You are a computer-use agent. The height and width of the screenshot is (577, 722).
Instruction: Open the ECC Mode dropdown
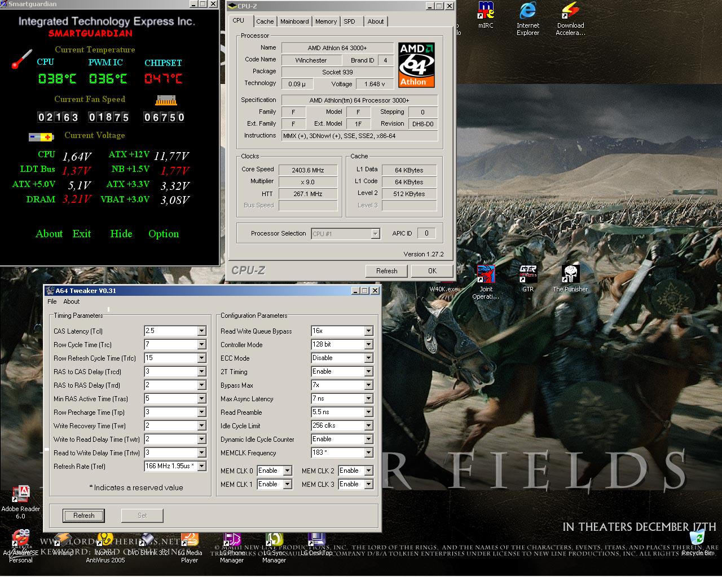pos(368,358)
